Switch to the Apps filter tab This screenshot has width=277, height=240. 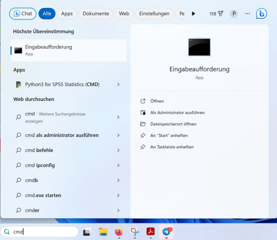click(x=67, y=13)
